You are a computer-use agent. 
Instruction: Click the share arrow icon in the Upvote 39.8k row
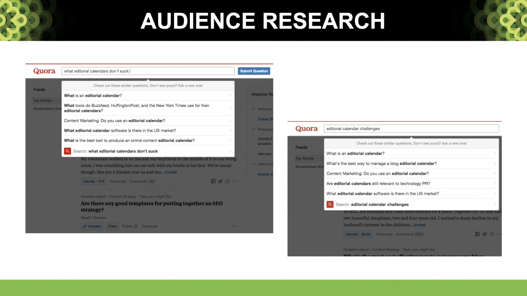491,234
